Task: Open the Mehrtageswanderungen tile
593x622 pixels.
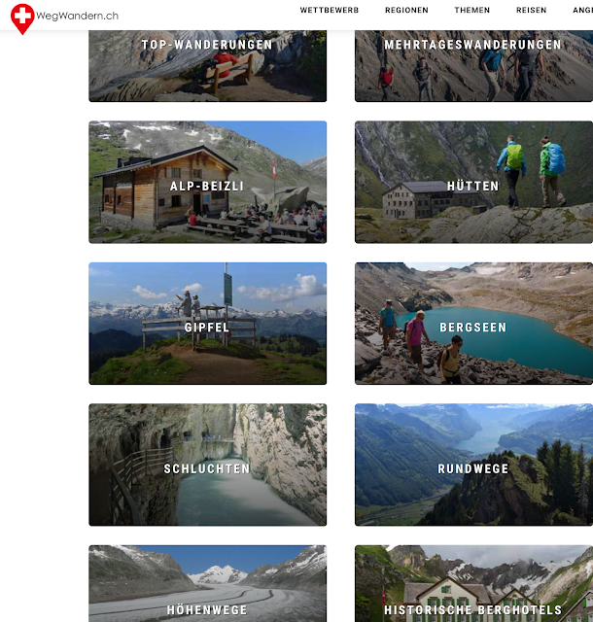Action: (x=473, y=66)
